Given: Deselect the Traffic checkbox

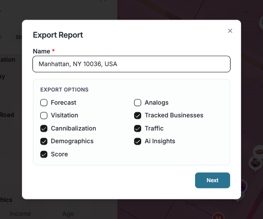Looking at the screenshot, I should pyautogui.click(x=138, y=128).
